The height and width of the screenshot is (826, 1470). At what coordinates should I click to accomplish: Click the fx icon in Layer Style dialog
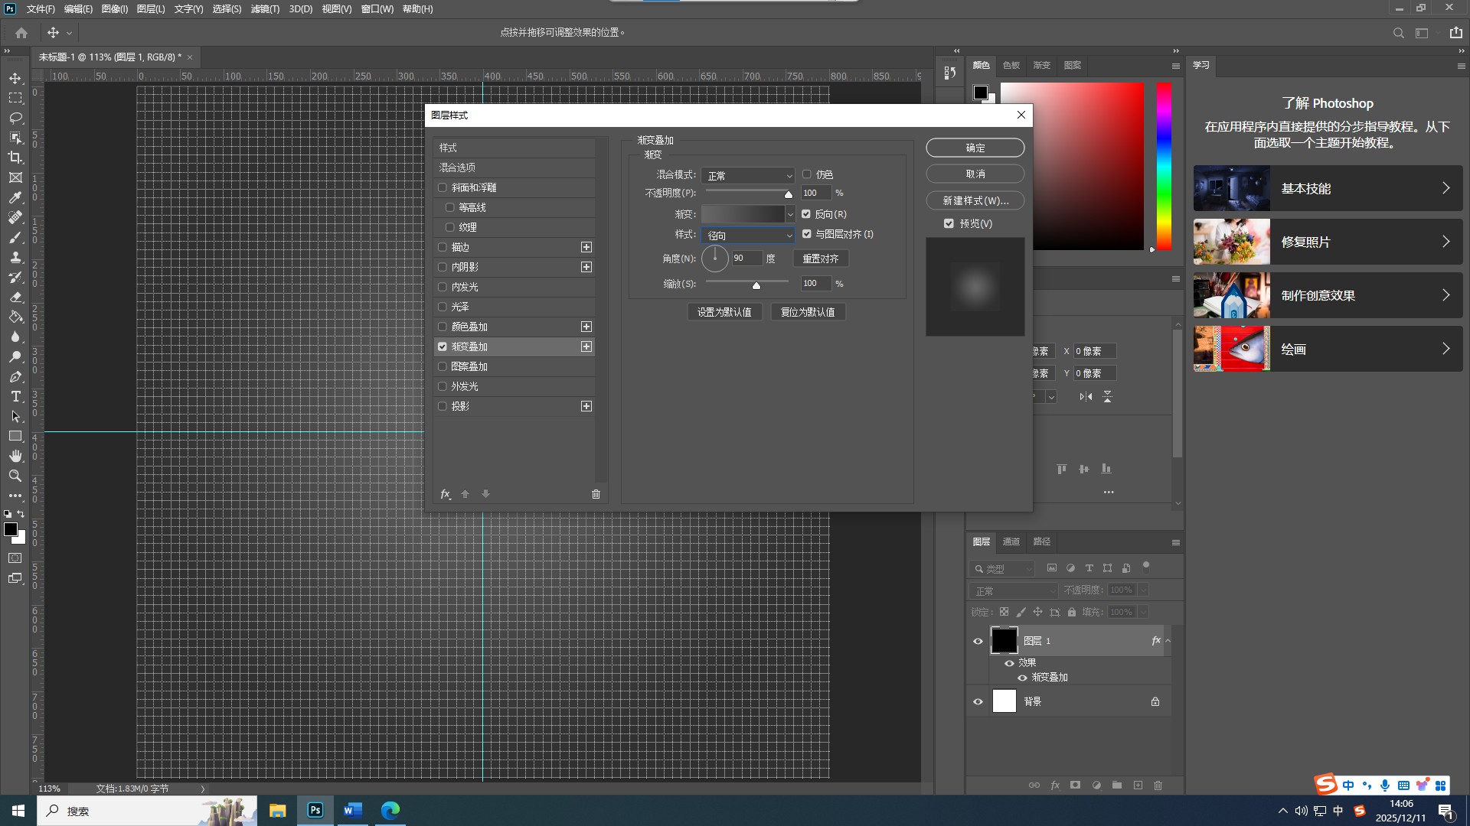445,494
